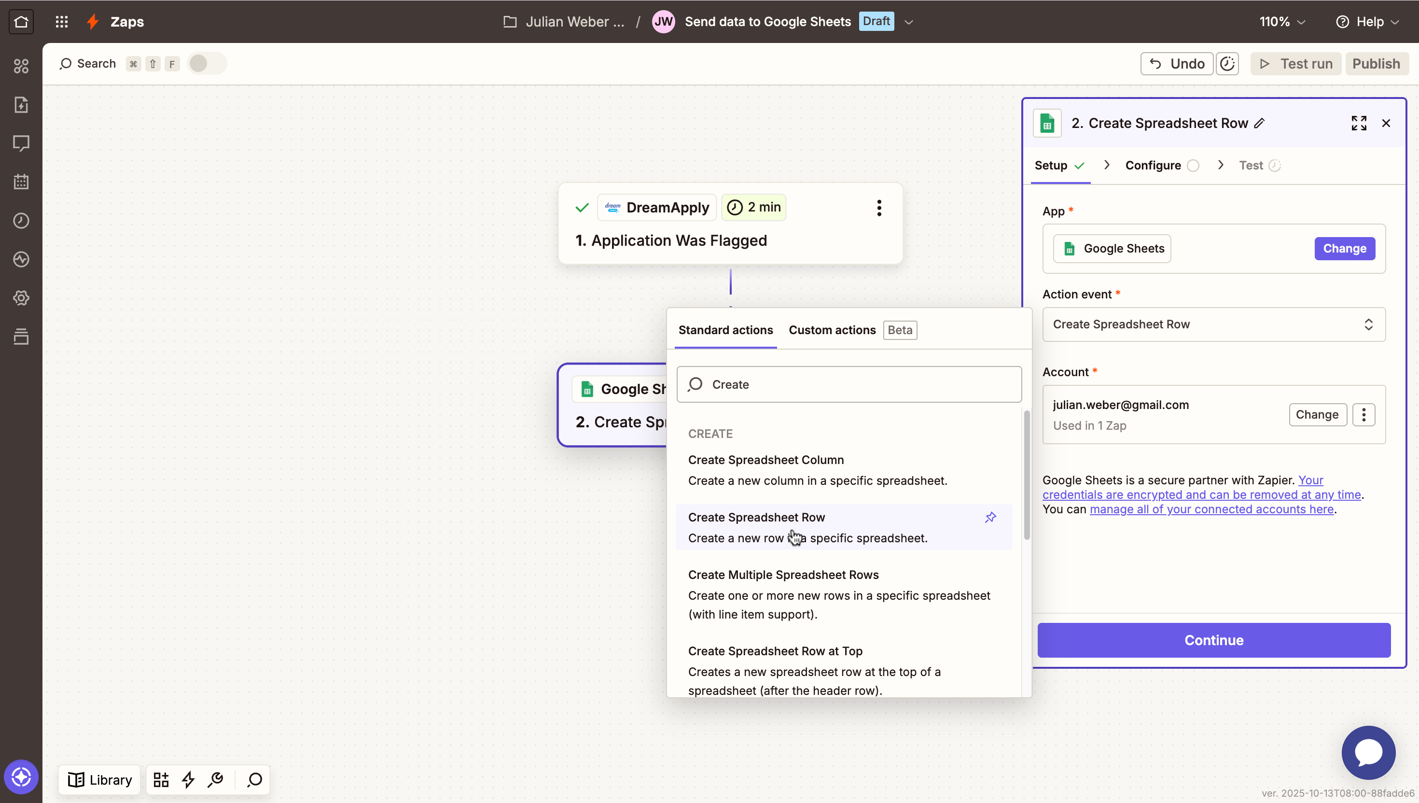Image resolution: width=1419 pixels, height=803 pixels.
Task: Select Create Multiple Spreadsheet Rows action
Action: pyautogui.click(x=844, y=594)
